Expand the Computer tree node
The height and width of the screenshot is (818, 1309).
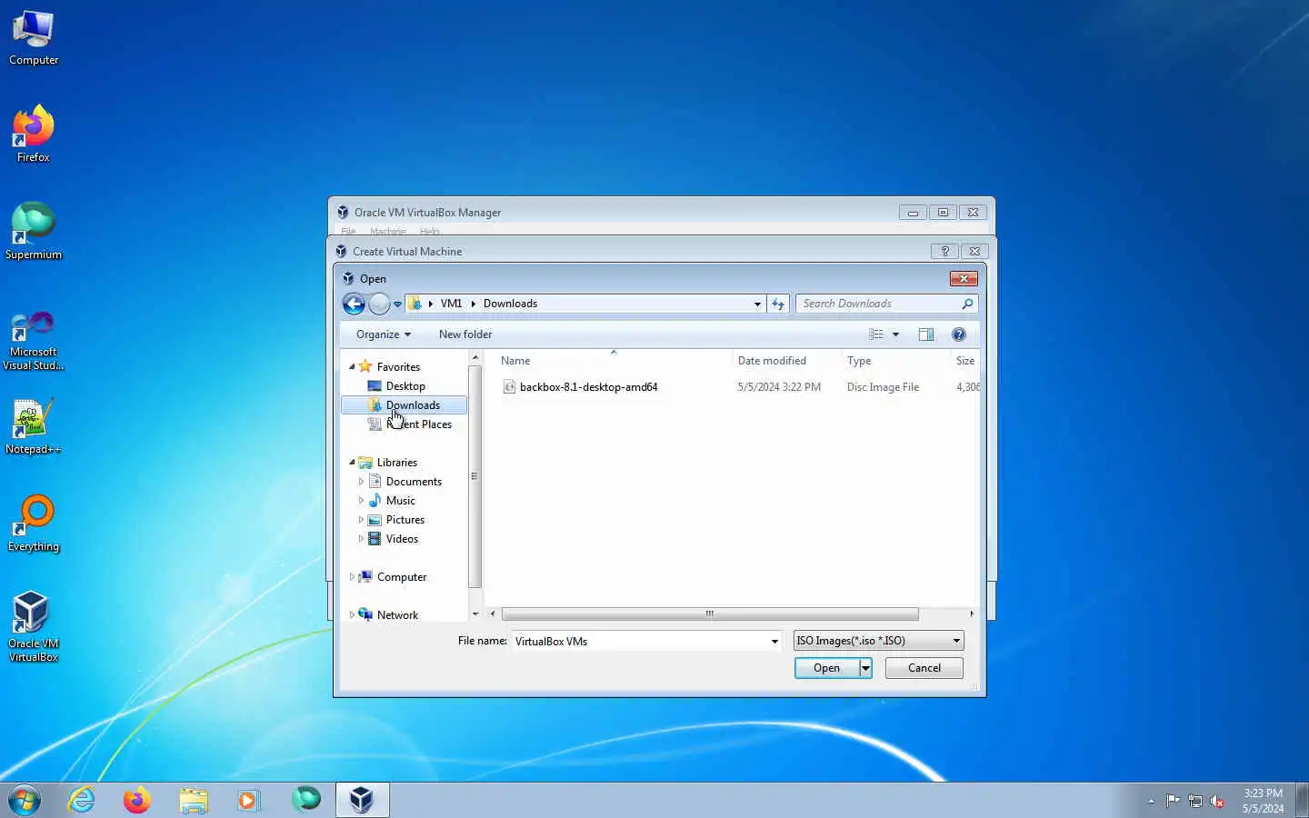point(352,577)
